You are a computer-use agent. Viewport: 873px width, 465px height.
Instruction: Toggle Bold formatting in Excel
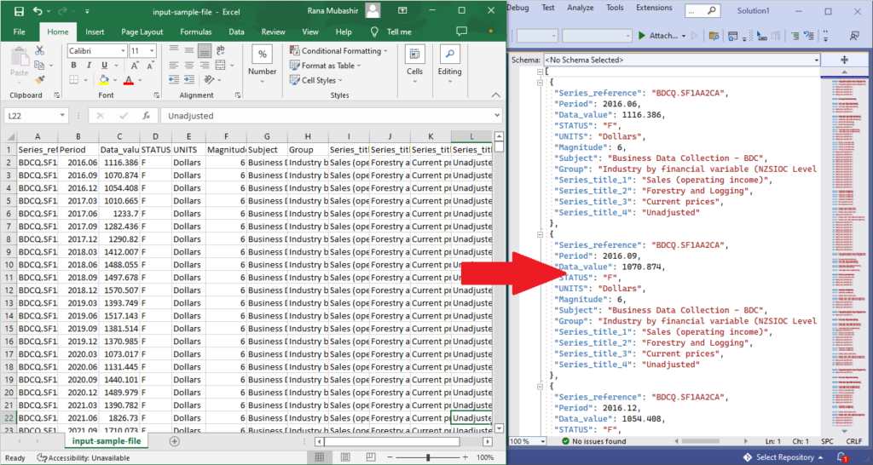click(x=73, y=66)
